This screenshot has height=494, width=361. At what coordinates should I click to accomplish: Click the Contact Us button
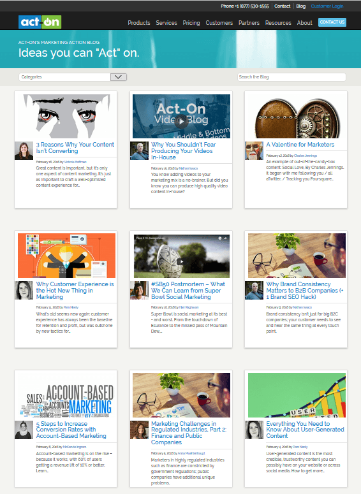[332, 22]
